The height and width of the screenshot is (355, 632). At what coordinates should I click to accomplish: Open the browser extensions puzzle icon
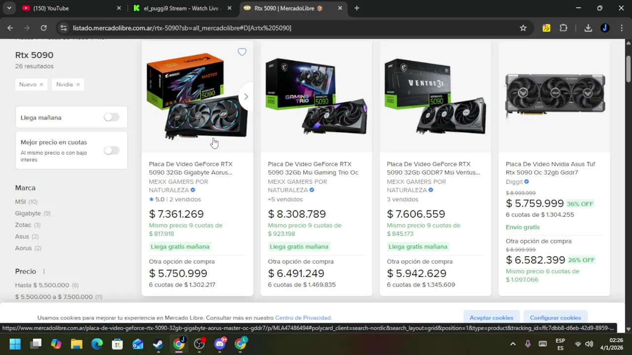coord(563,28)
